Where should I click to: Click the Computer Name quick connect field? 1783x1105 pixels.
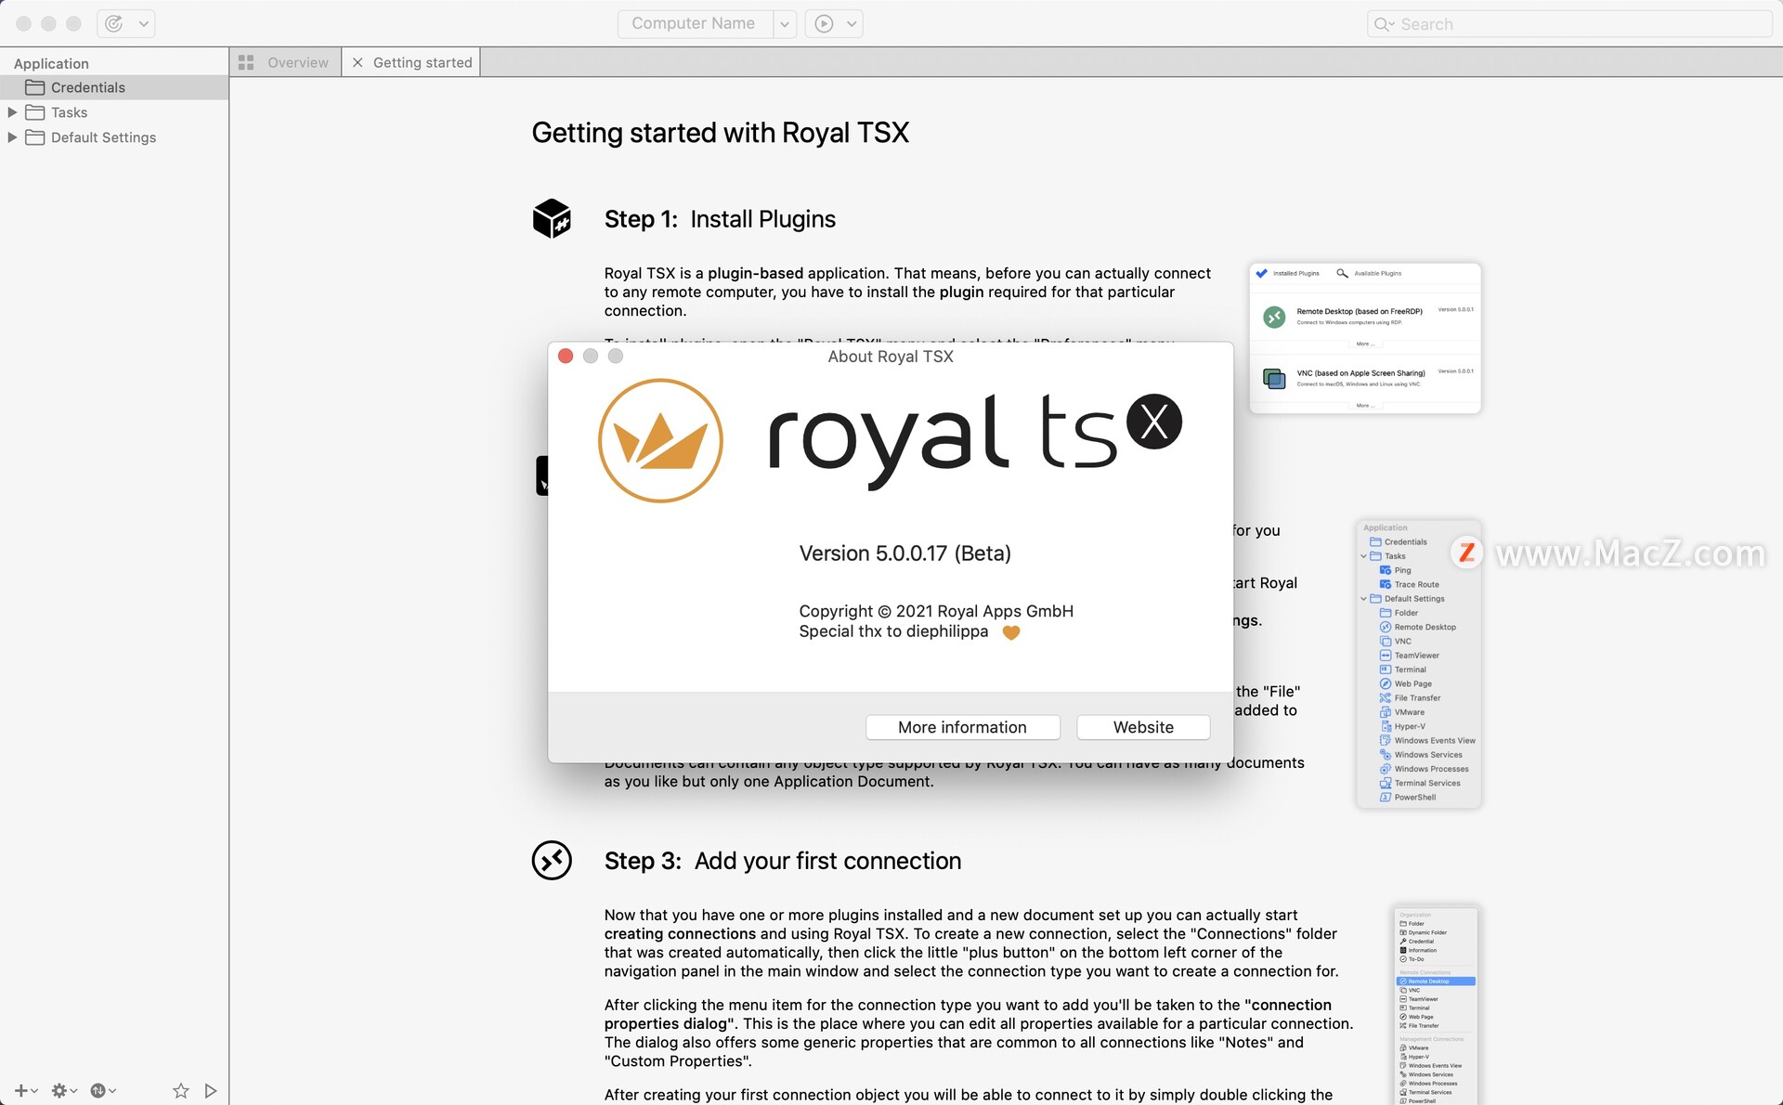click(x=694, y=23)
